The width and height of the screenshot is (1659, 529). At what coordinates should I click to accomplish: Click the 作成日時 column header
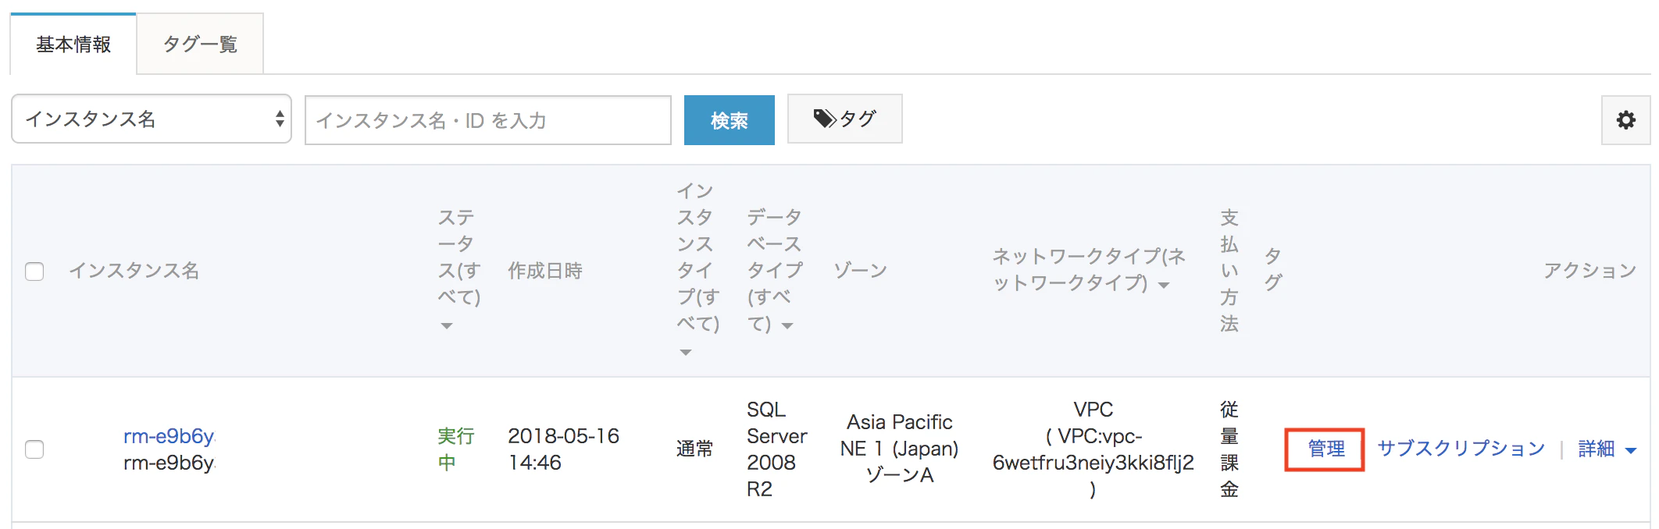pos(545,271)
